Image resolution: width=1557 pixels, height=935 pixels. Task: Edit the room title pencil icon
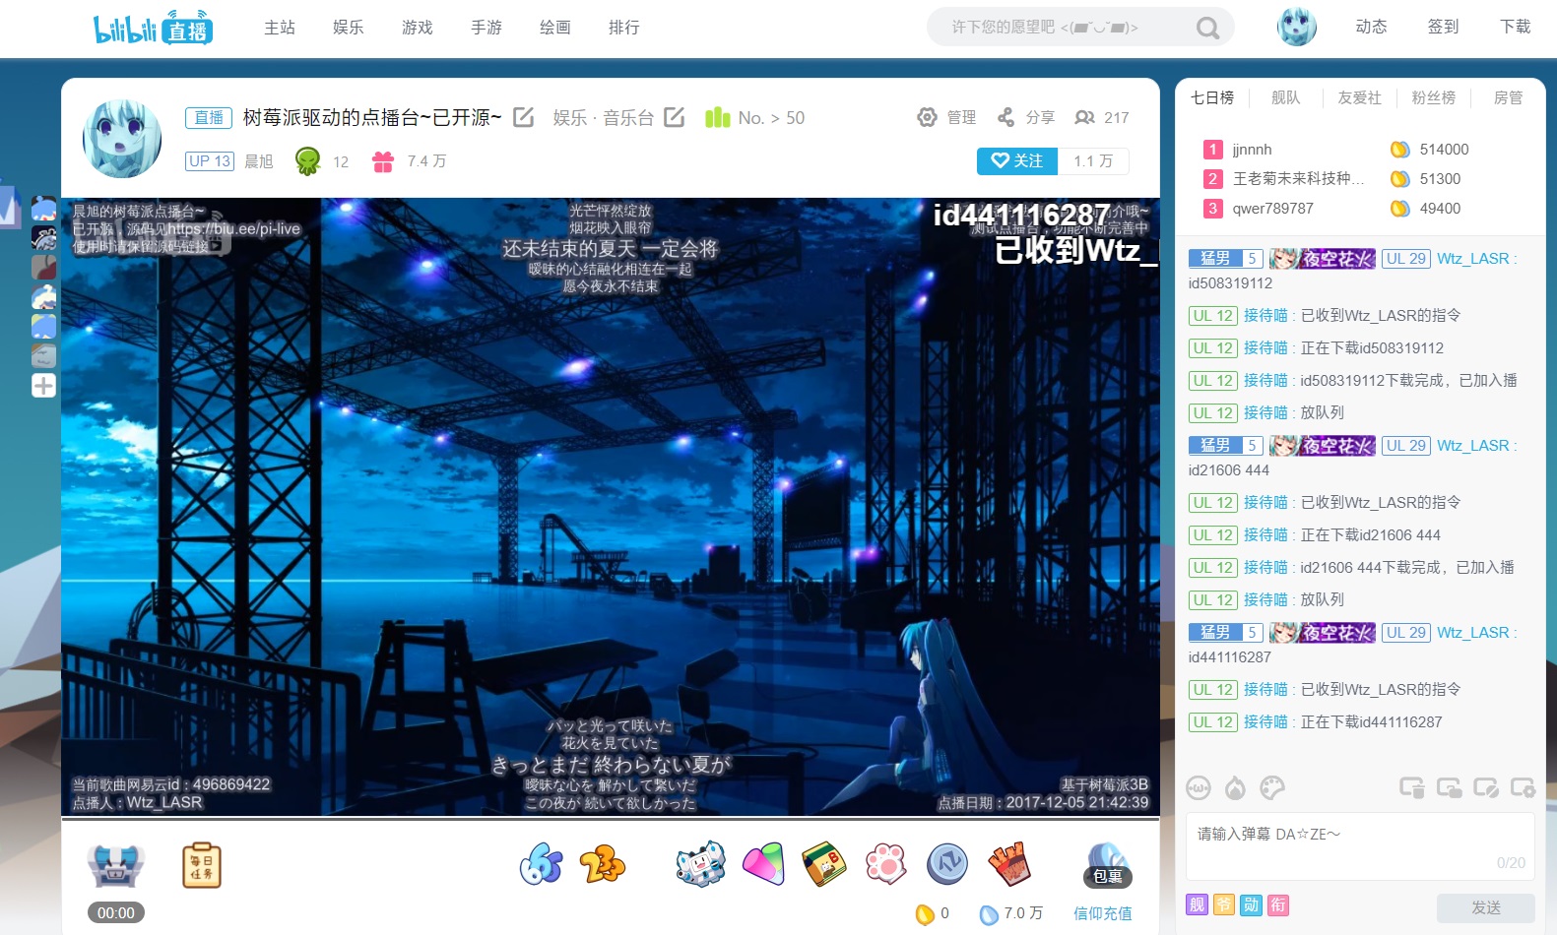point(524,117)
